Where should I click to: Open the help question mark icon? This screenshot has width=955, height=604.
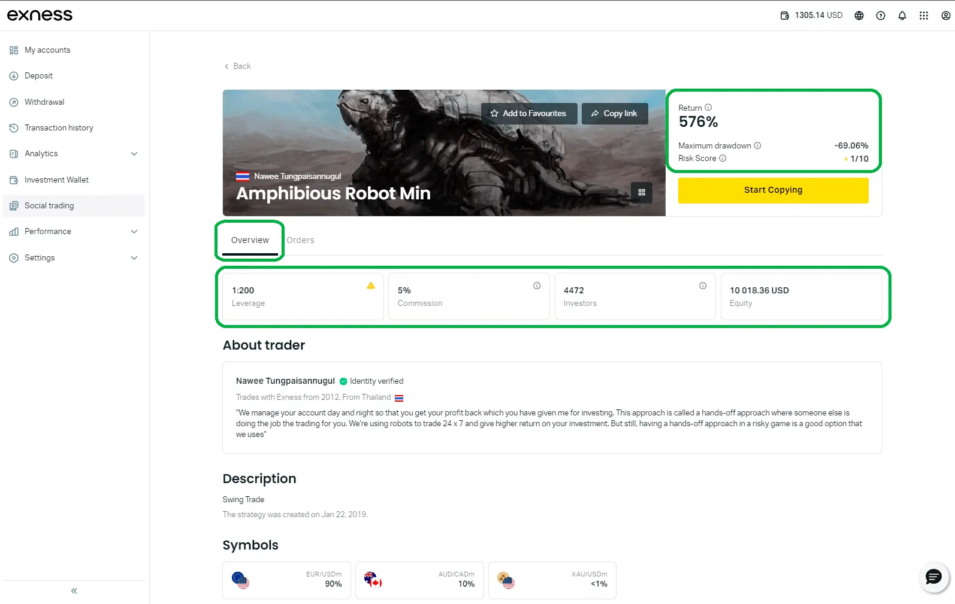pos(881,16)
